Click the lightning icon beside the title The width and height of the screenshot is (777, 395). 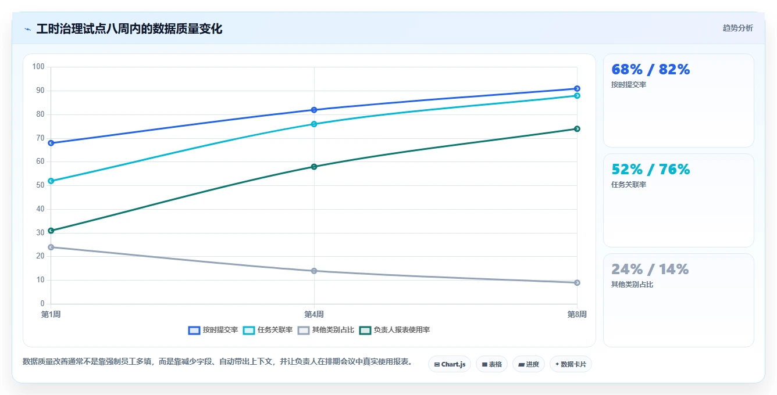(27, 29)
